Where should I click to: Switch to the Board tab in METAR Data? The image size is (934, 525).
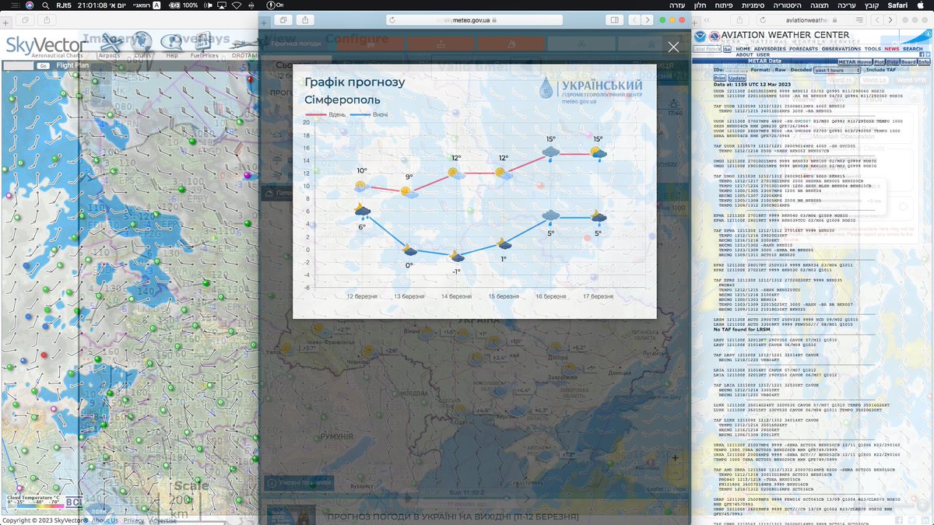point(908,62)
